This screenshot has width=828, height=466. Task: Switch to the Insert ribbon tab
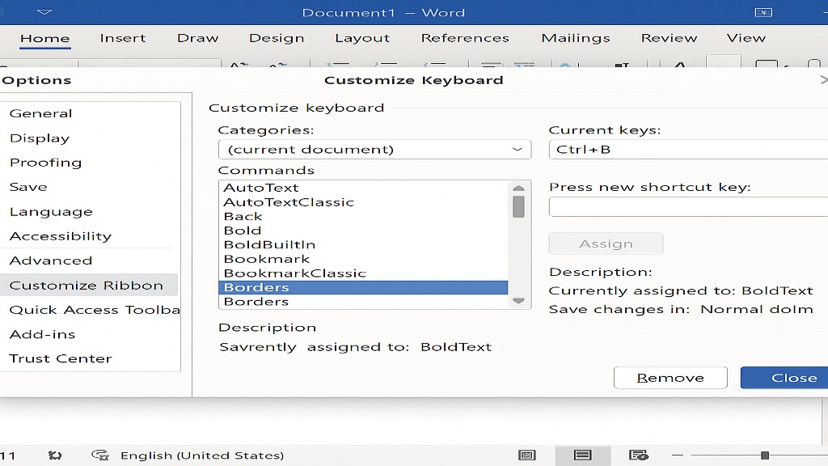[x=123, y=37]
